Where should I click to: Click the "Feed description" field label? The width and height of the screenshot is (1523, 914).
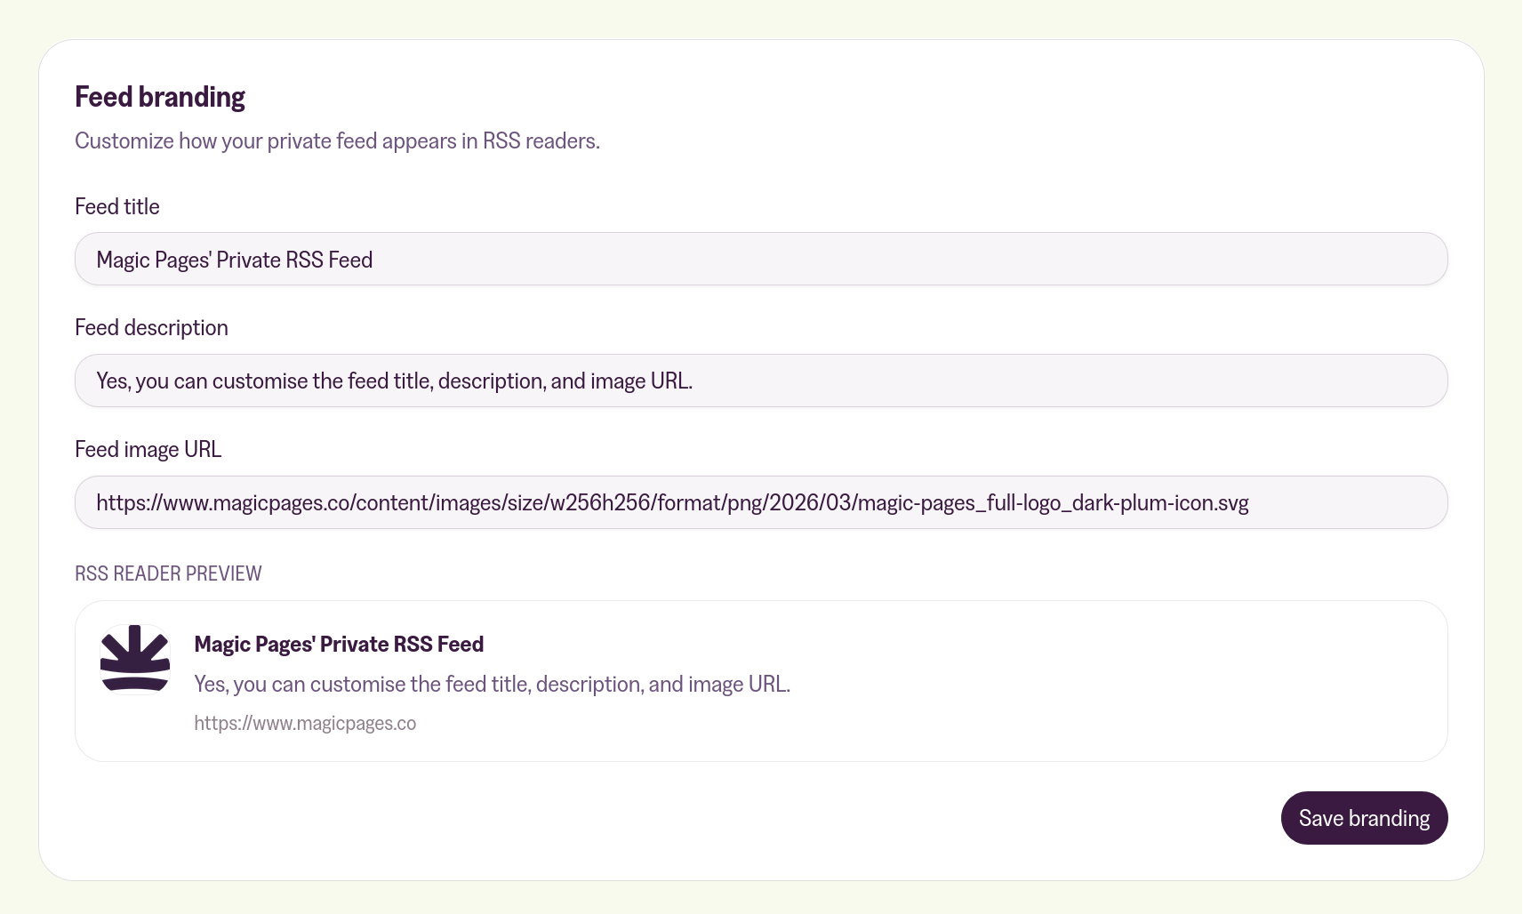pos(151,328)
